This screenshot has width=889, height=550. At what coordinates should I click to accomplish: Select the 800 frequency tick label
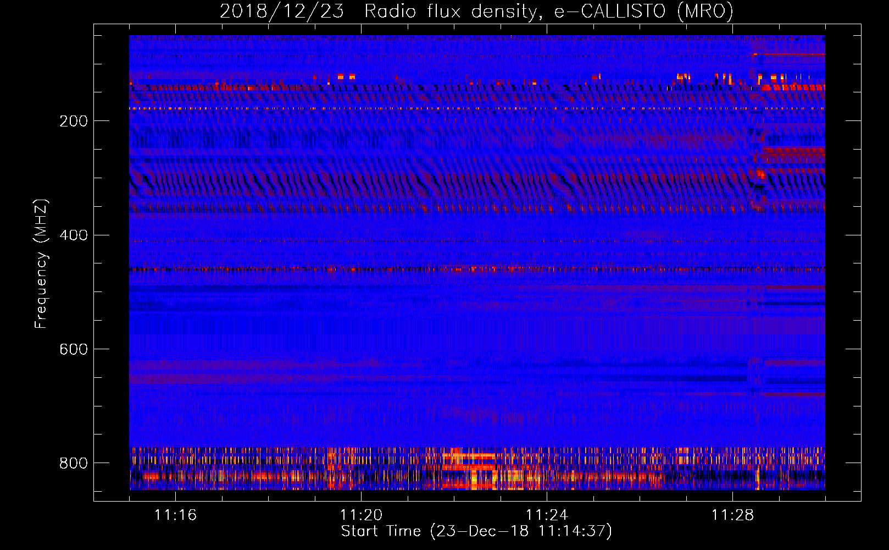tap(74, 463)
